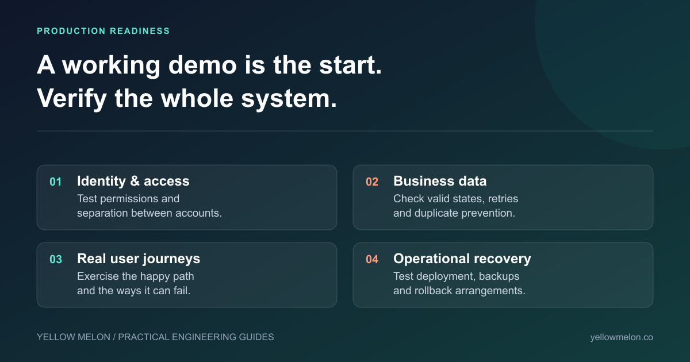Click "Test deployment, backups" line

click(457, 276)
